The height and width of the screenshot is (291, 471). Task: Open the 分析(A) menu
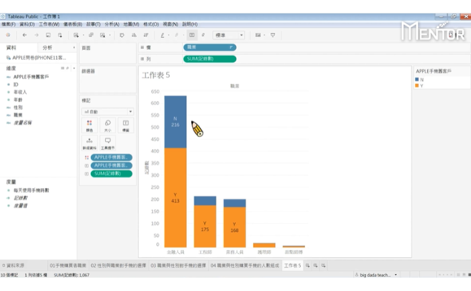click(x=112, y=24)
